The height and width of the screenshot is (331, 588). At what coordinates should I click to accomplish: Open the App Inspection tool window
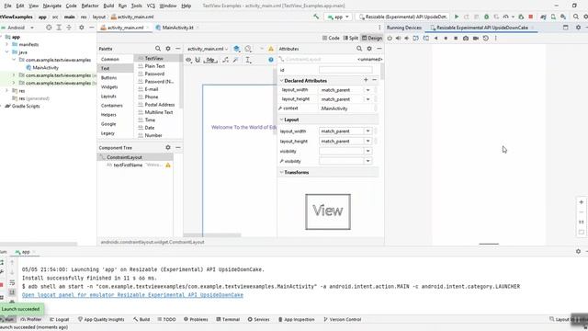point(296,319)
